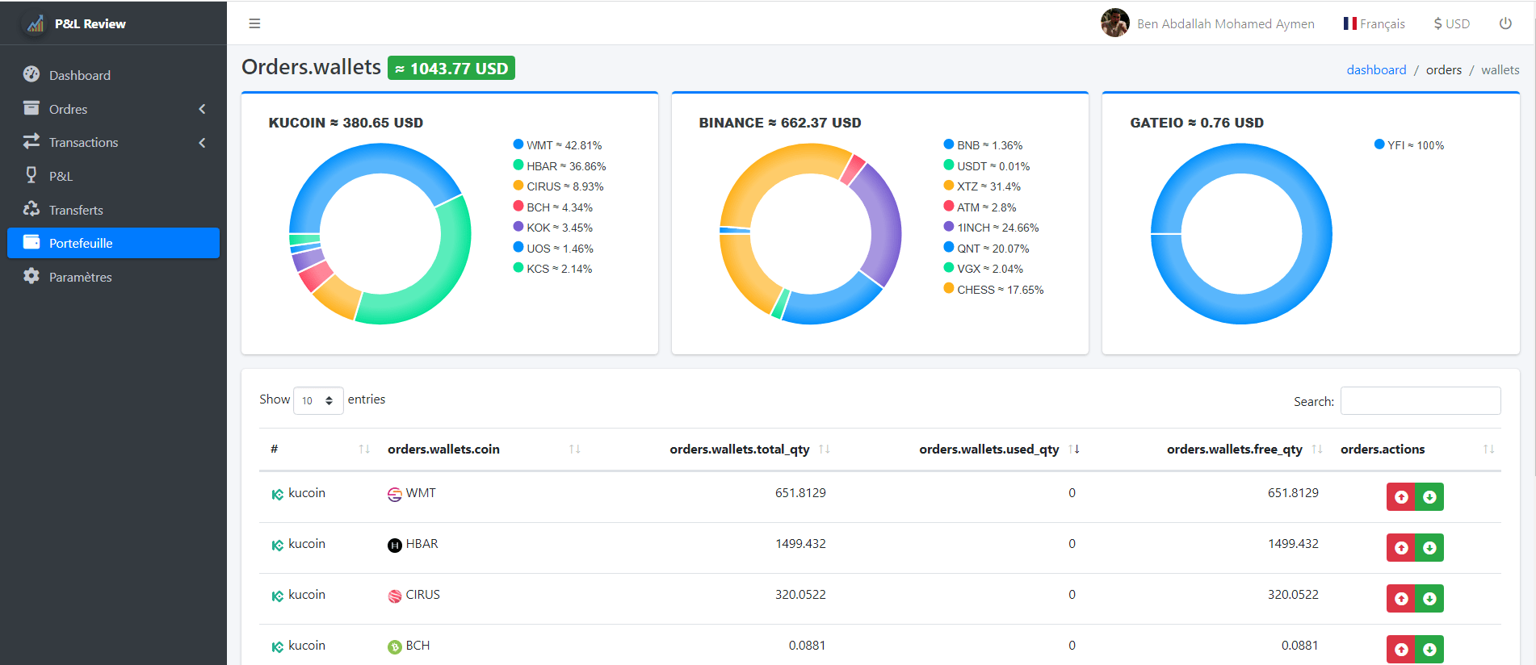
Task: Click in the Search input field
Action: coord(1421,401)
